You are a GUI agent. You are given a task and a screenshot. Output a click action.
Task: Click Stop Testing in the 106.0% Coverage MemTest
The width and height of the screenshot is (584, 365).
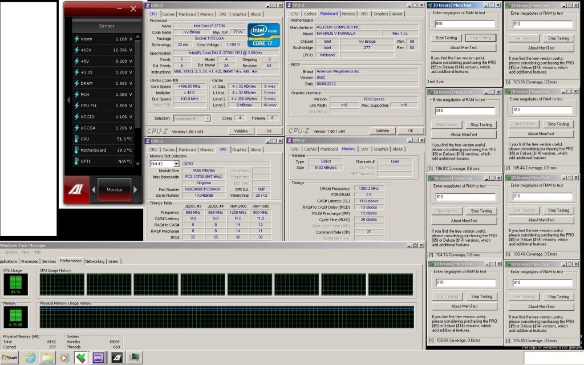[481, 124]
